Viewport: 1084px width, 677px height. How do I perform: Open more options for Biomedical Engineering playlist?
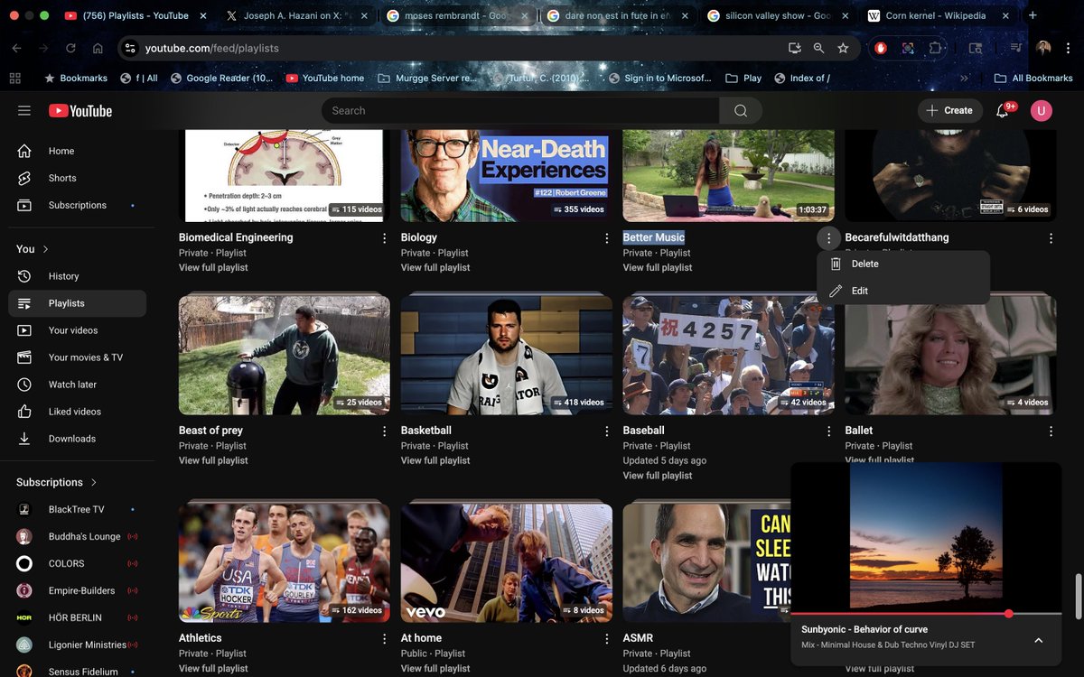tap(385, 238)
